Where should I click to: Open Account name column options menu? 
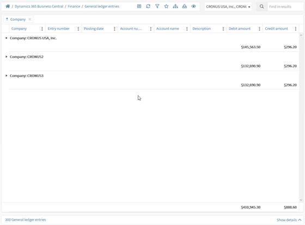point(187,28)
